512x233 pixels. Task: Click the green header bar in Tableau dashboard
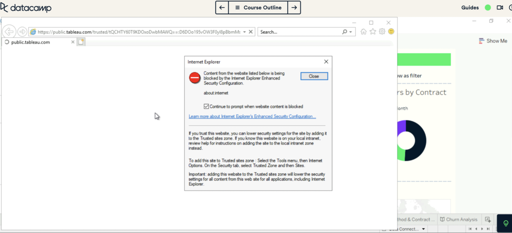click(424, 60)
